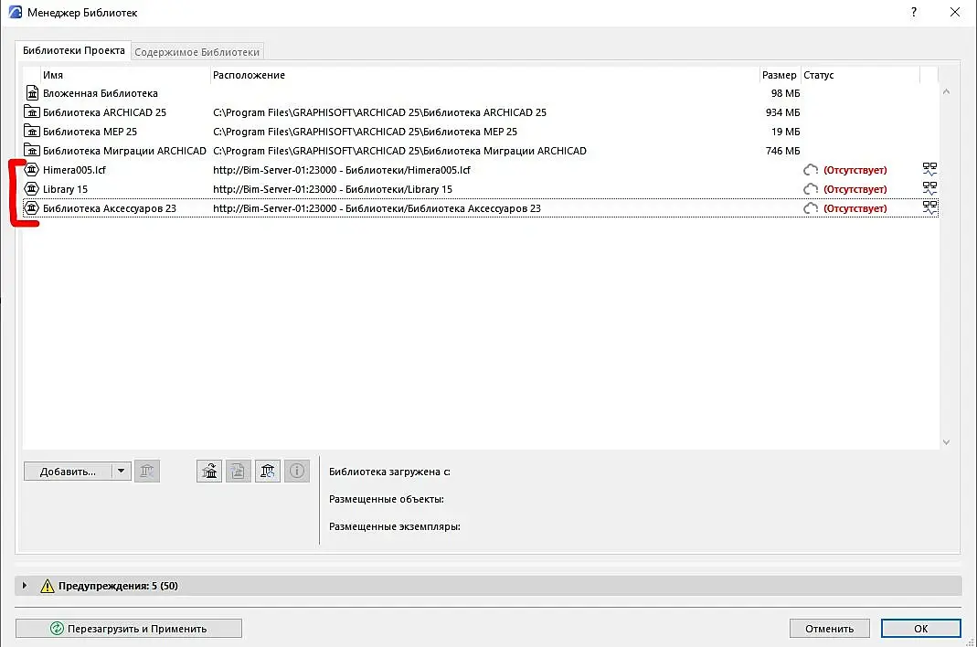Click the Библиотека Миграции ARCHICAD folder icon

(x=32, y=150)
